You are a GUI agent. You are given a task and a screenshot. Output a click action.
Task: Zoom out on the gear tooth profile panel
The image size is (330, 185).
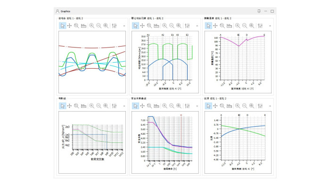tap(99, 25)
